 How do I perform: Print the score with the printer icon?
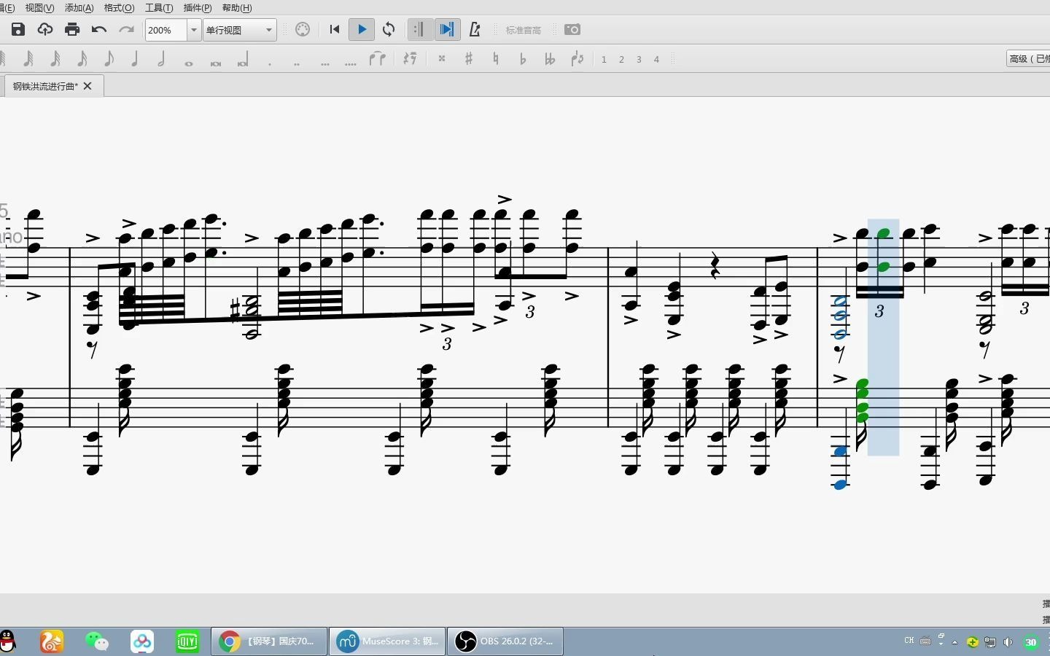[x=72, y=30]
